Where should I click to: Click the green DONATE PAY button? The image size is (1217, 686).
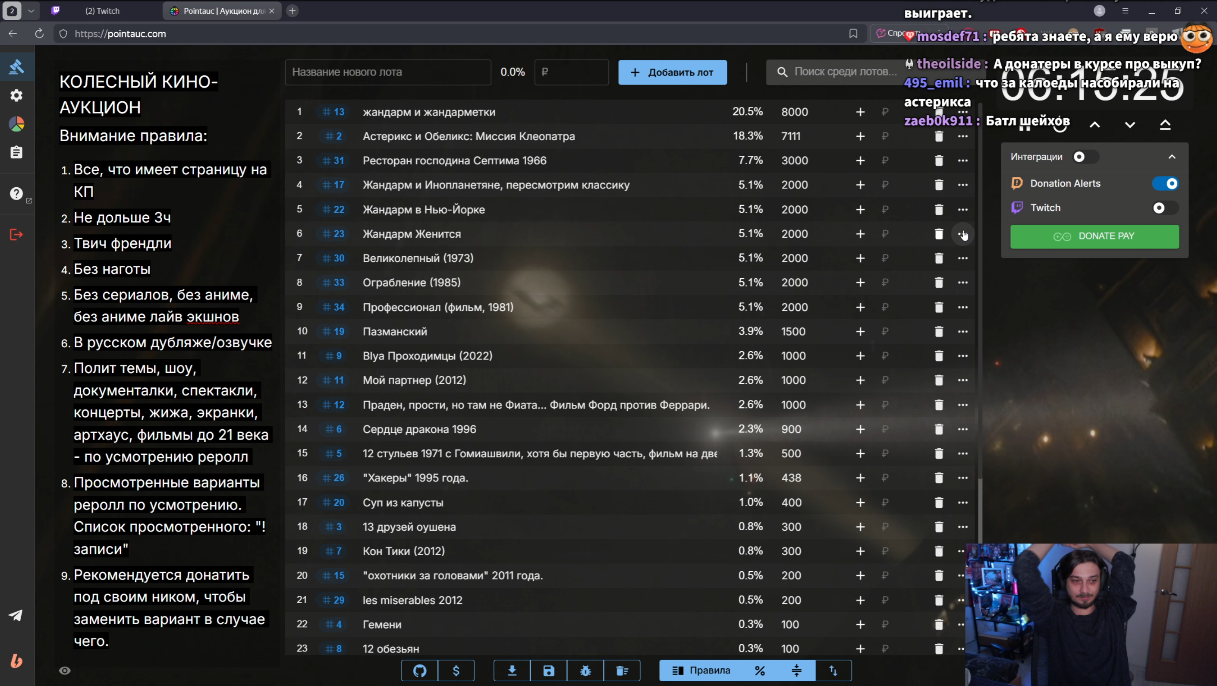pyautogui.click(x=1094, y=236)
